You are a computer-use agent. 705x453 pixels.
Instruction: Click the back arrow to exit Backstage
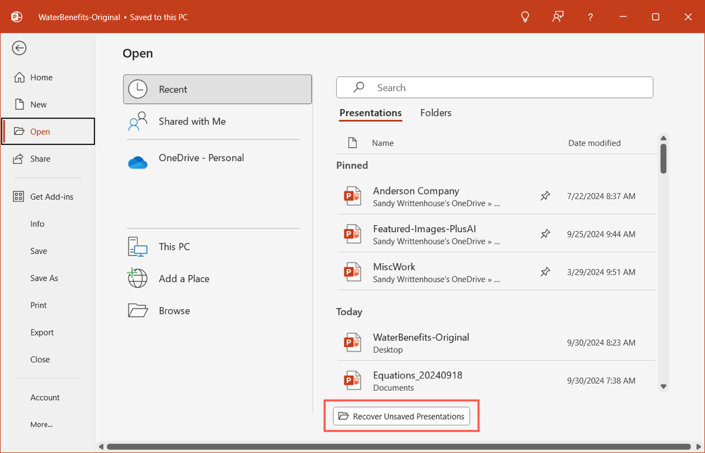19,48
